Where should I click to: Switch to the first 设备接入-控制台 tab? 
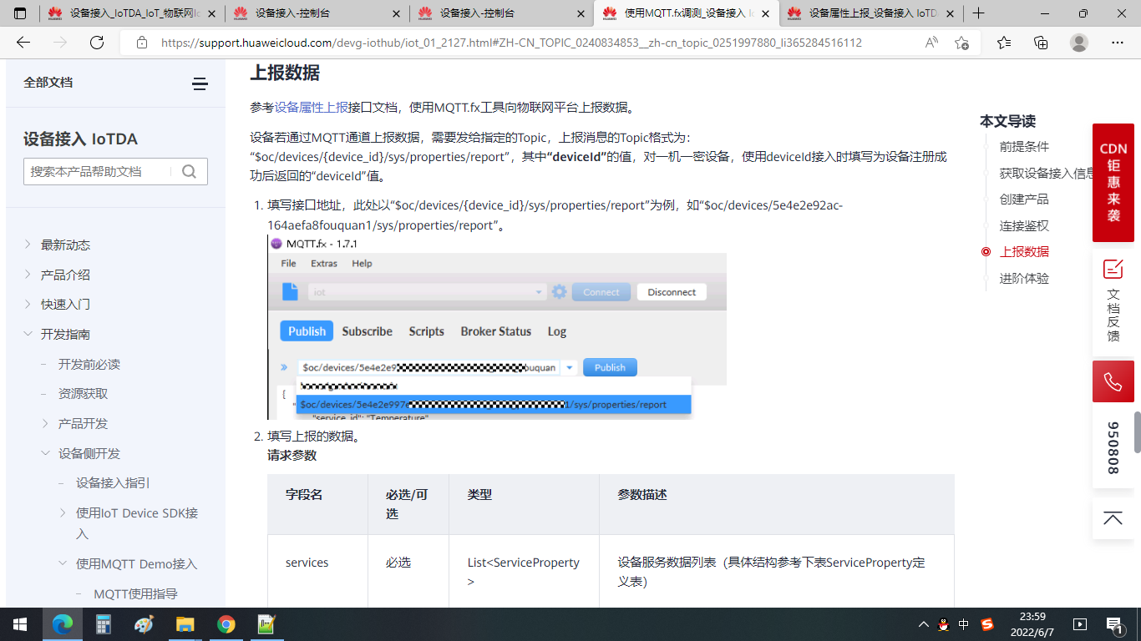[318, 13]
